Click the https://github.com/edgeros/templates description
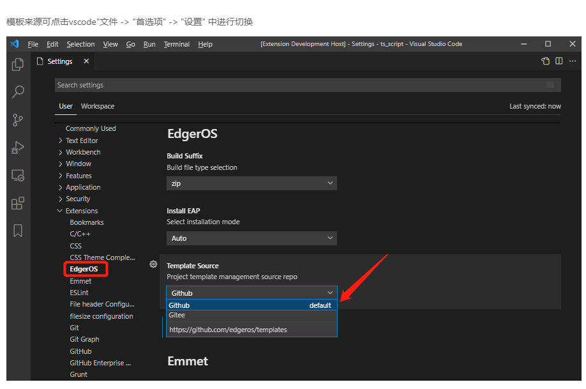The height and width of the screenshot is (389, 586). (228, 330)
